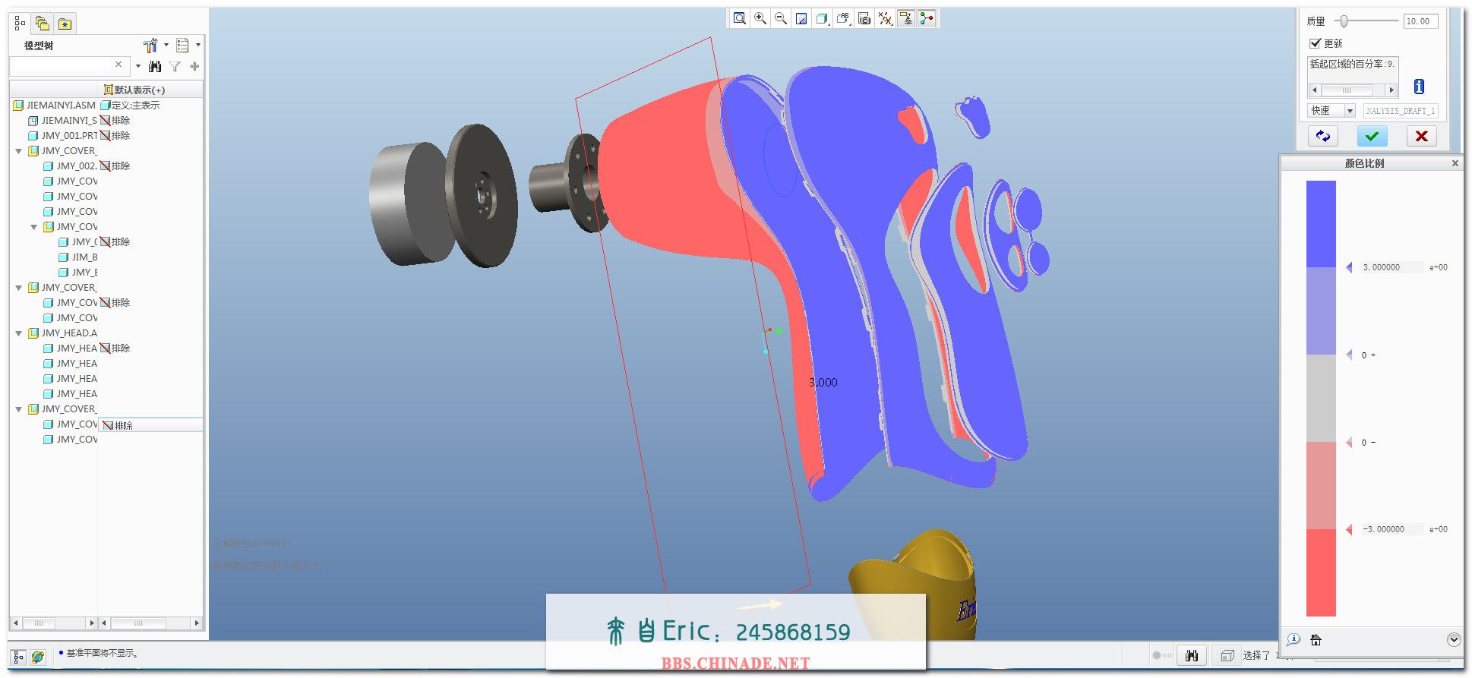Toggle the spin center icon
The width and height of the screenshot is (1472, 678).
pyautogui.click(x=927, y=19)
